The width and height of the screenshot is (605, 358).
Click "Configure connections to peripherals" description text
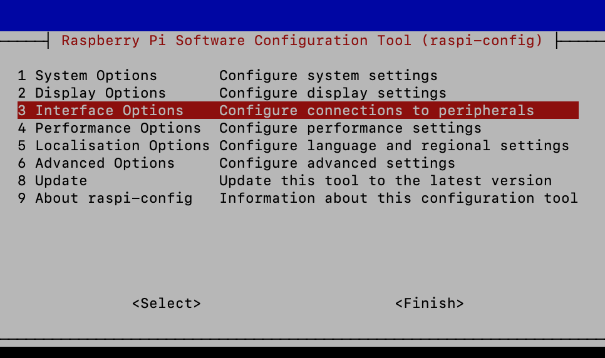[376, 111]
